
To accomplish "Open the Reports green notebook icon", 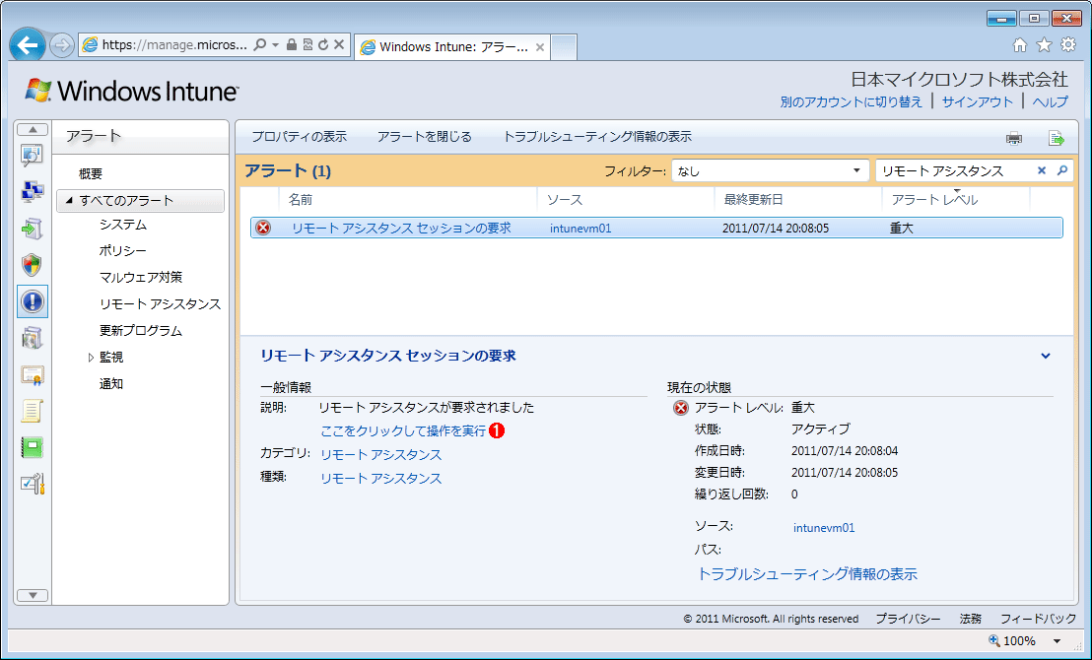I will pos(33,447).
